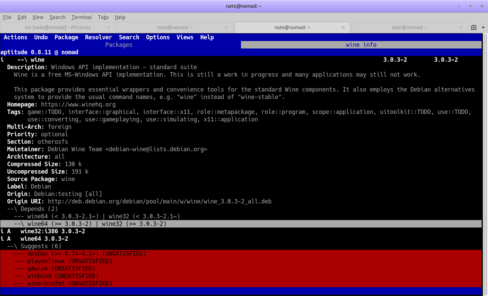Switch to the Packages view
Image resolution: width=488 pixels, height=296 pixels.
[119, 45]
